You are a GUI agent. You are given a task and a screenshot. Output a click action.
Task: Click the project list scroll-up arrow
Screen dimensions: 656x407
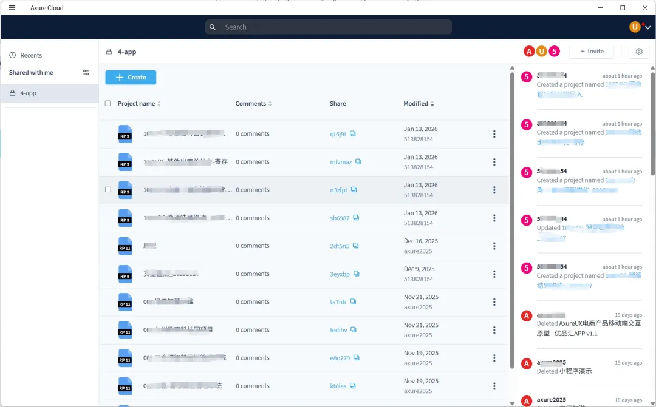512,68
